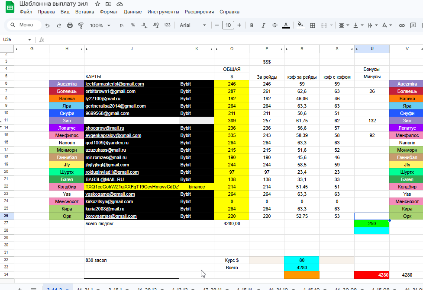The width and height of the screenshot is (423, 290).
Task: Open the Google Sheets home icon
Action: pyautogui.click(x=10, y=7)
